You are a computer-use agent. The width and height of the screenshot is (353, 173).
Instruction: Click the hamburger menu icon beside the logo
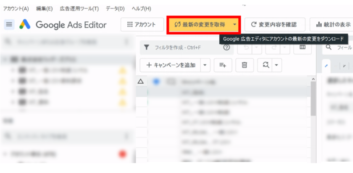point(9,25)
